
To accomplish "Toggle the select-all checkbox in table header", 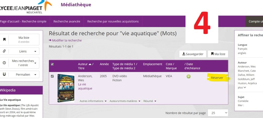I will (x=52, y=64).
